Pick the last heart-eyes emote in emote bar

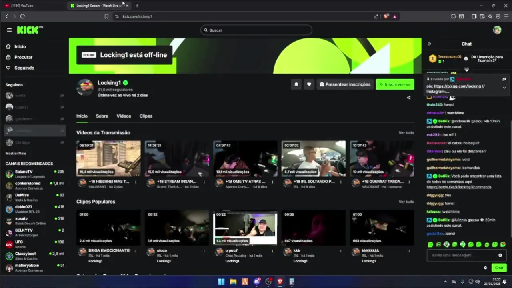pos(503,244)
